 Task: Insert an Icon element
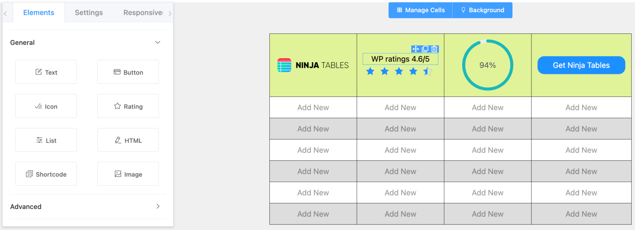(x=46, y=106)
